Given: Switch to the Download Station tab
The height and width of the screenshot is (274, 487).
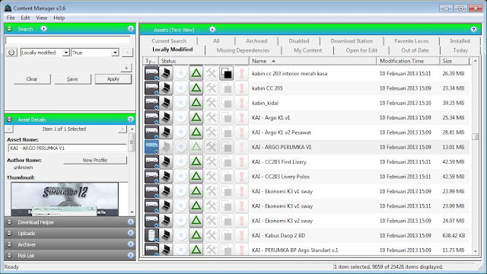Looking at the screenshot, I should coord(352,40).
